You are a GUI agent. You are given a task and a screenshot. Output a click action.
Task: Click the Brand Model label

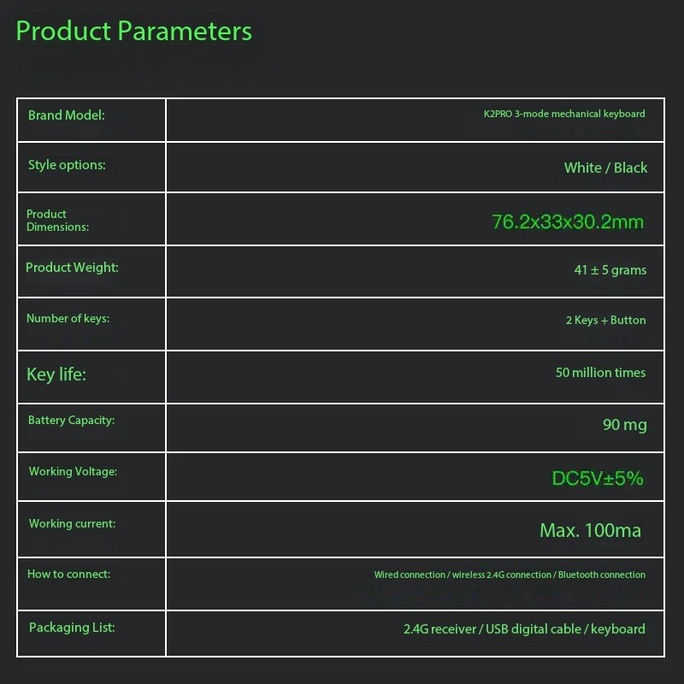[x=66, y=115]
